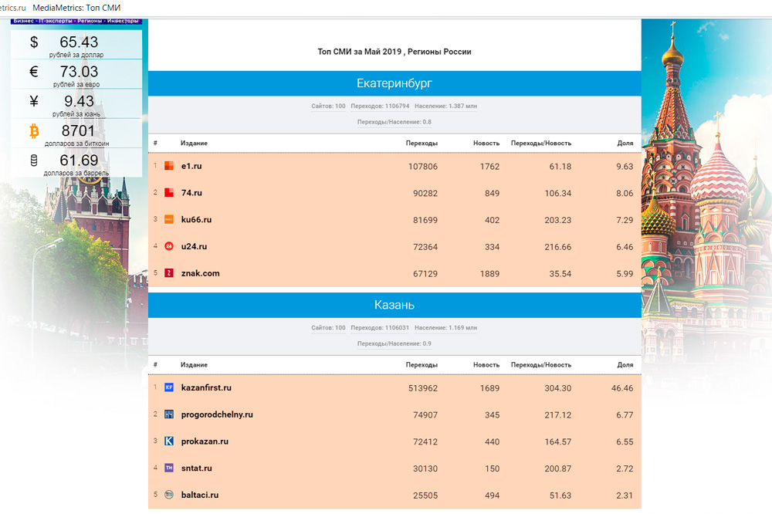Image resolution: width=772 pixels, height=514 pixels.
Task: Sort Екатеринбург table by Переходы column
Action: (x=422, y=144)
